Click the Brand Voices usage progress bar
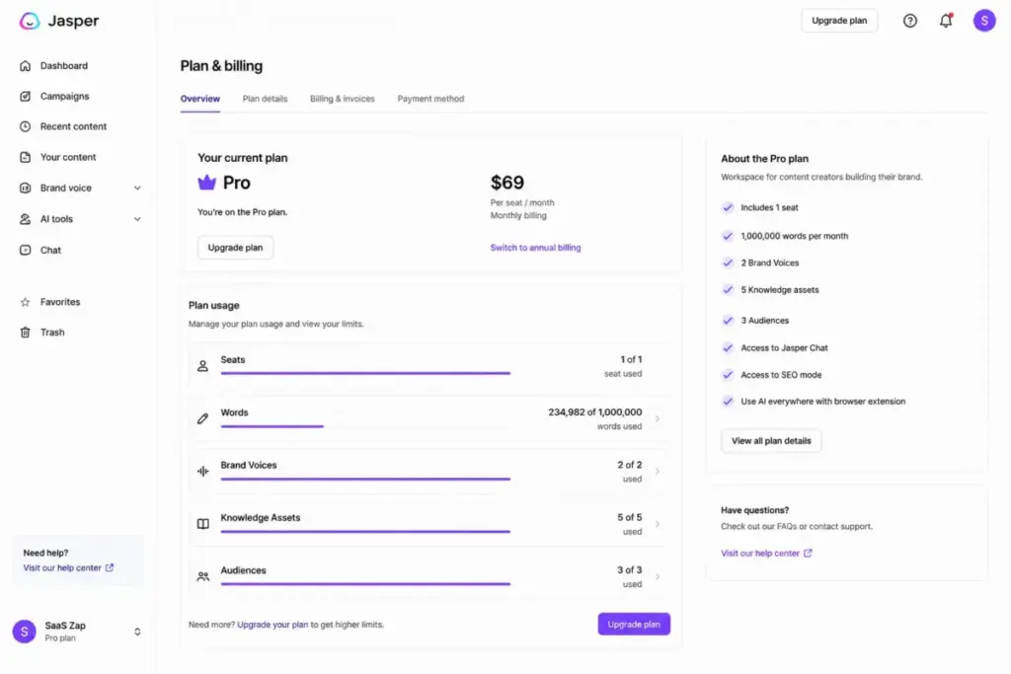Viewport: 1011px width, 674px height. [x=365, y=479]
